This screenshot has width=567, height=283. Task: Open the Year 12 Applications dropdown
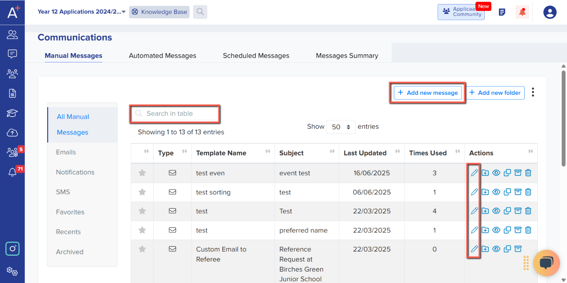pos(82,12)
